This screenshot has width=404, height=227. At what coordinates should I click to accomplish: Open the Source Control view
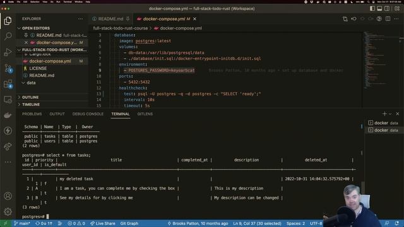(x=8, y=69)
